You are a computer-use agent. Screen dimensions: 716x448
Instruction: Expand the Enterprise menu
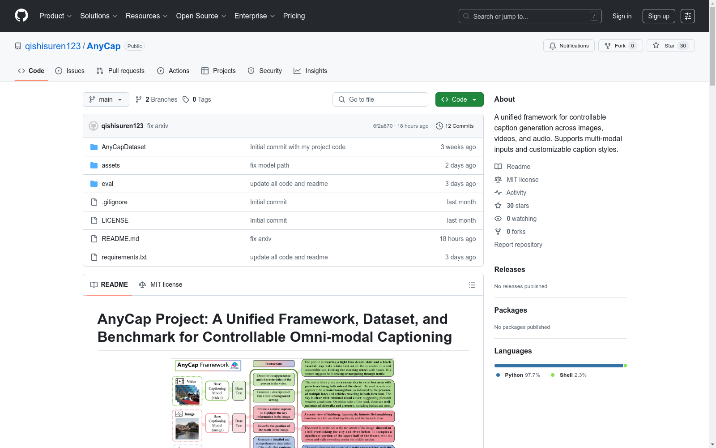click(x=255, y=16)
